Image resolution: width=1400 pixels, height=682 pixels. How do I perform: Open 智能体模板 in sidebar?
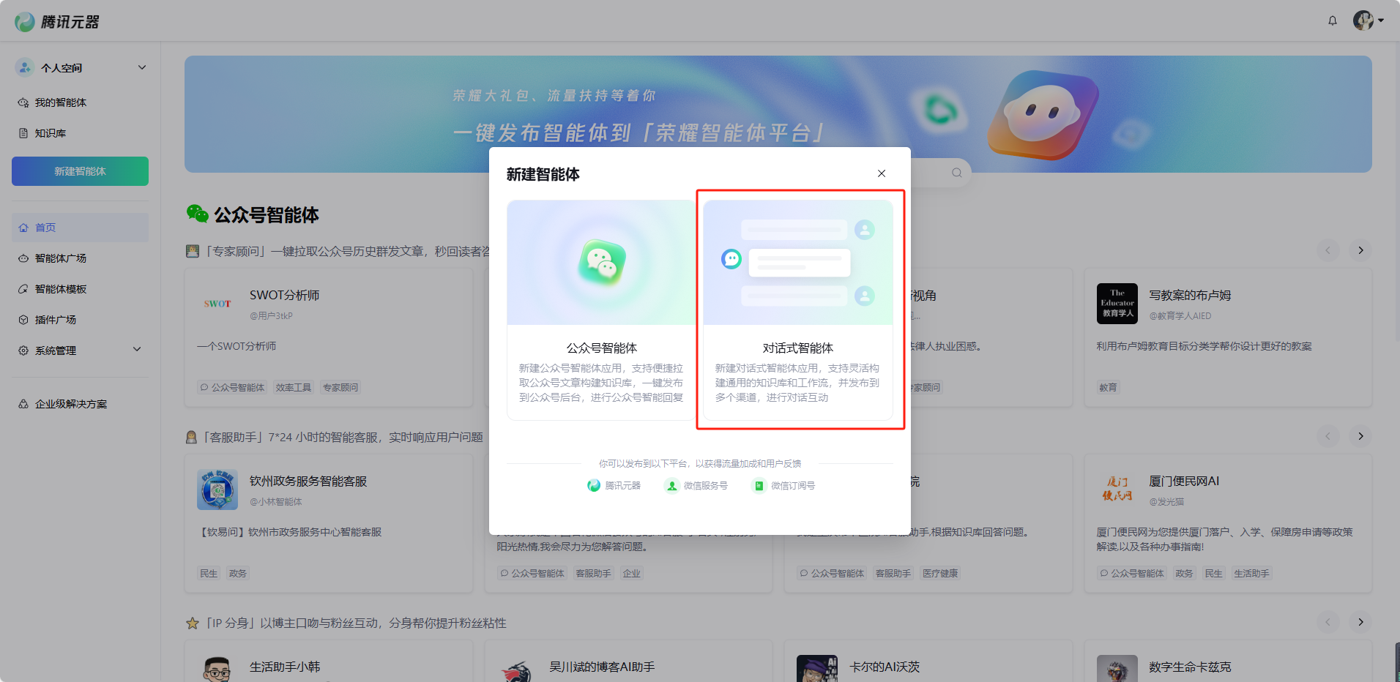(81, 289)
